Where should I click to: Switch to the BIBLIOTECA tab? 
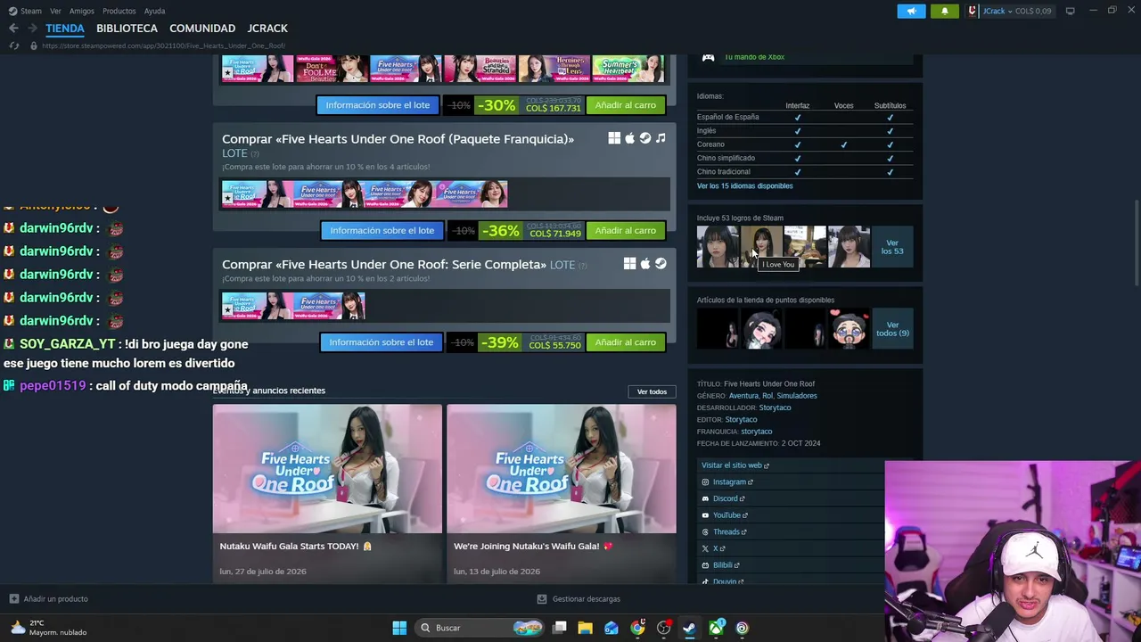[x=127, y=29]
